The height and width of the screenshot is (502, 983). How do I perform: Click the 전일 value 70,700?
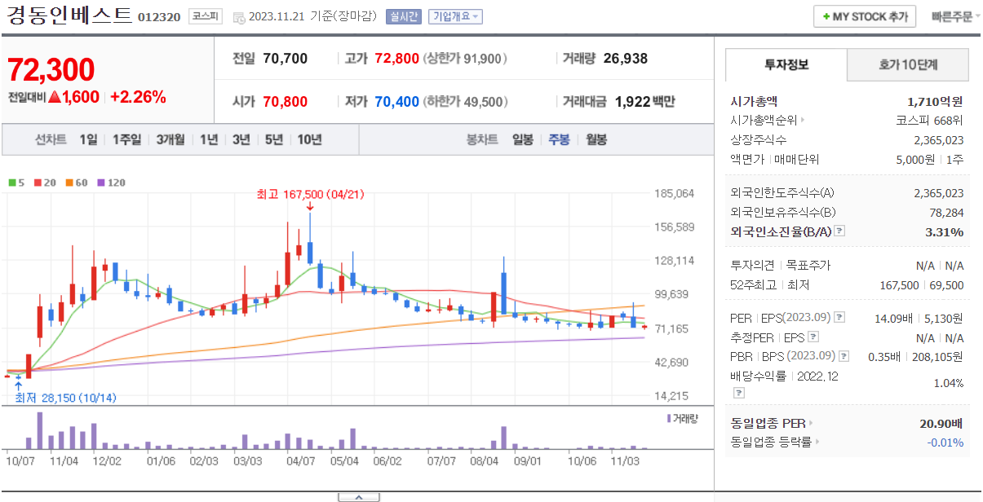pos(286,59)
